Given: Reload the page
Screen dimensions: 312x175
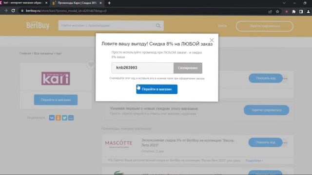Looking at the screenshot, I should pyautogui.click(x=13, y=11).
